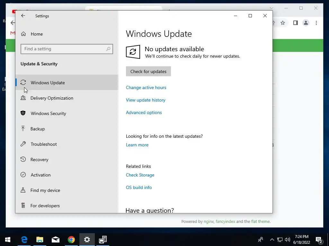This screenshot has height=246, width=329.
Task: Select Windows Update in the sidebar
Action: (x=67, y=82)
